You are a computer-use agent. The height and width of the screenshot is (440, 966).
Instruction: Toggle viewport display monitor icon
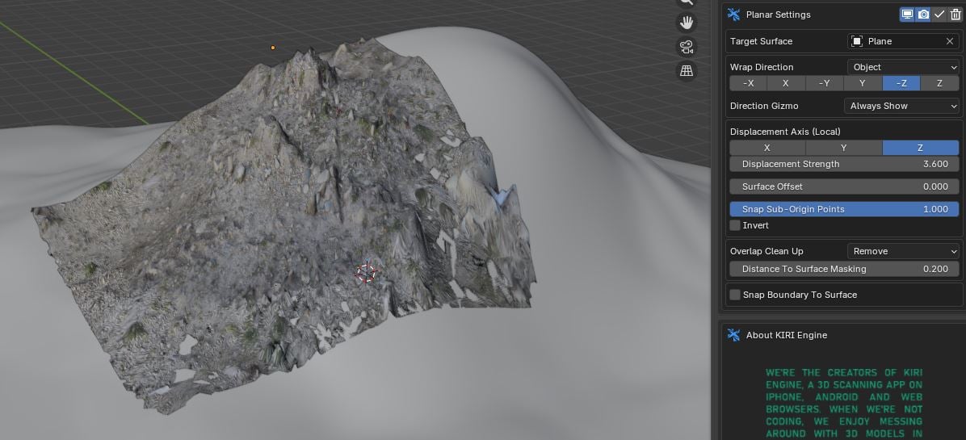[907, 15]
